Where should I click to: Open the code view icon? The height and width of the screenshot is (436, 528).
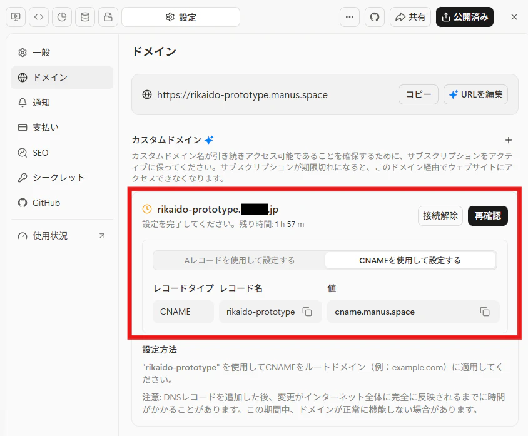coord(39,17)
